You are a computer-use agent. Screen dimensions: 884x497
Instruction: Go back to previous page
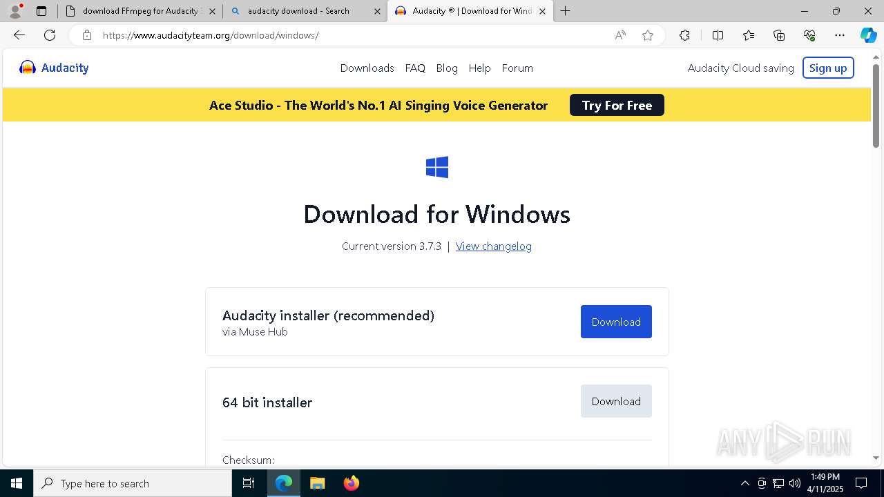tap(19, 35)
